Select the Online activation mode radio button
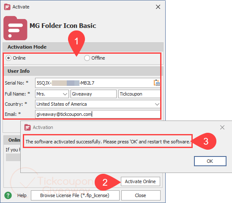The height and width of the screenshot is (203, 232). 8,58
